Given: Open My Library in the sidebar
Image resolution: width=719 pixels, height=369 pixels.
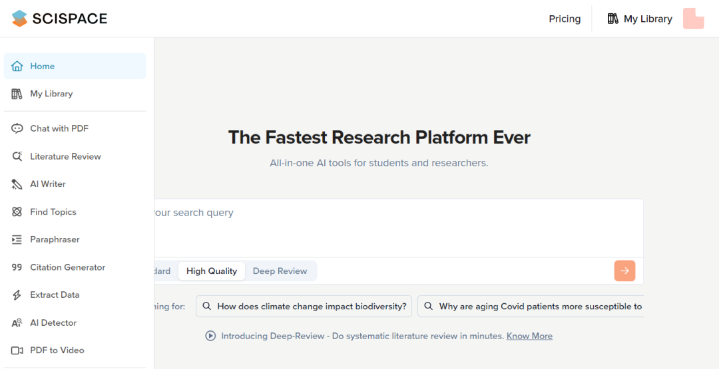Looking at the screenshot, I should (75, 94).
